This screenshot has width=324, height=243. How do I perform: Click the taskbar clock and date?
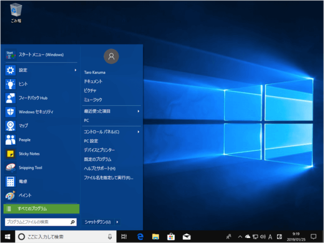[x=296, y=236]
